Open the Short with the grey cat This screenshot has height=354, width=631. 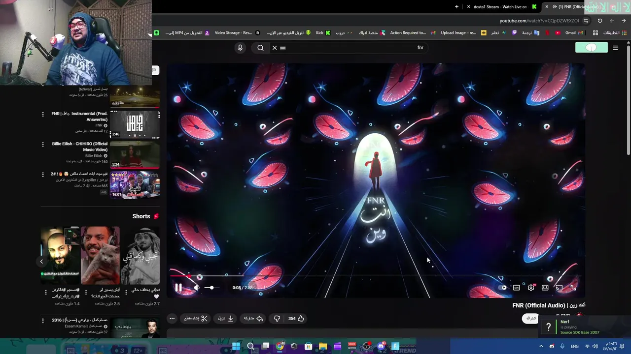100,255
